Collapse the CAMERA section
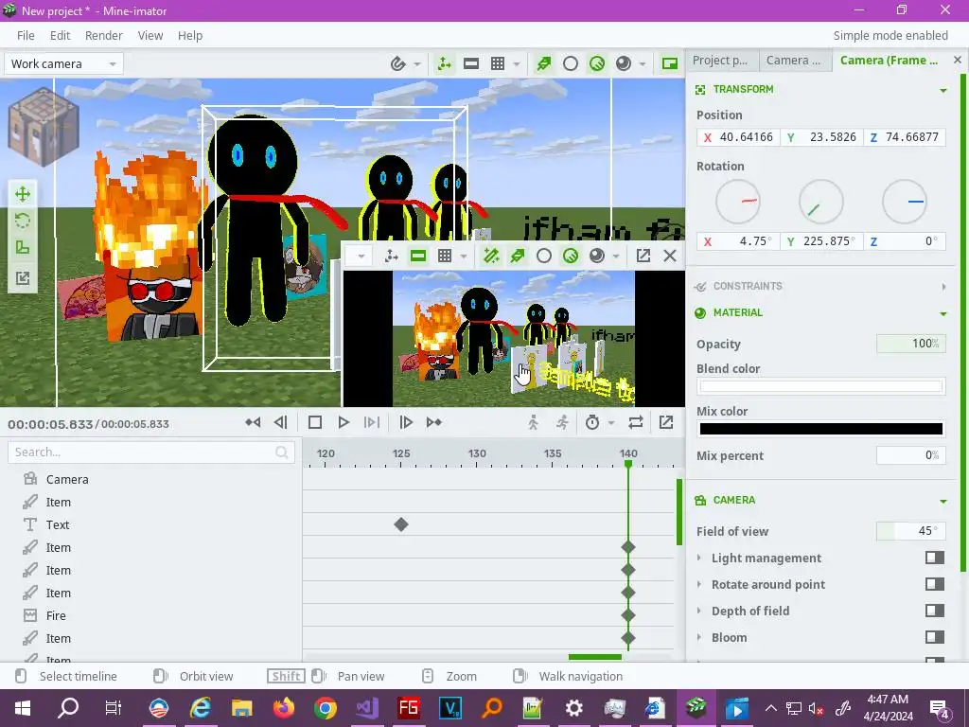This screenshot has height=727, width=969. click(x=943, y=501)
